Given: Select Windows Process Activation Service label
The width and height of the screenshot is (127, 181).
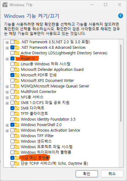Looking at the screenshot, I should pos(50,130).
